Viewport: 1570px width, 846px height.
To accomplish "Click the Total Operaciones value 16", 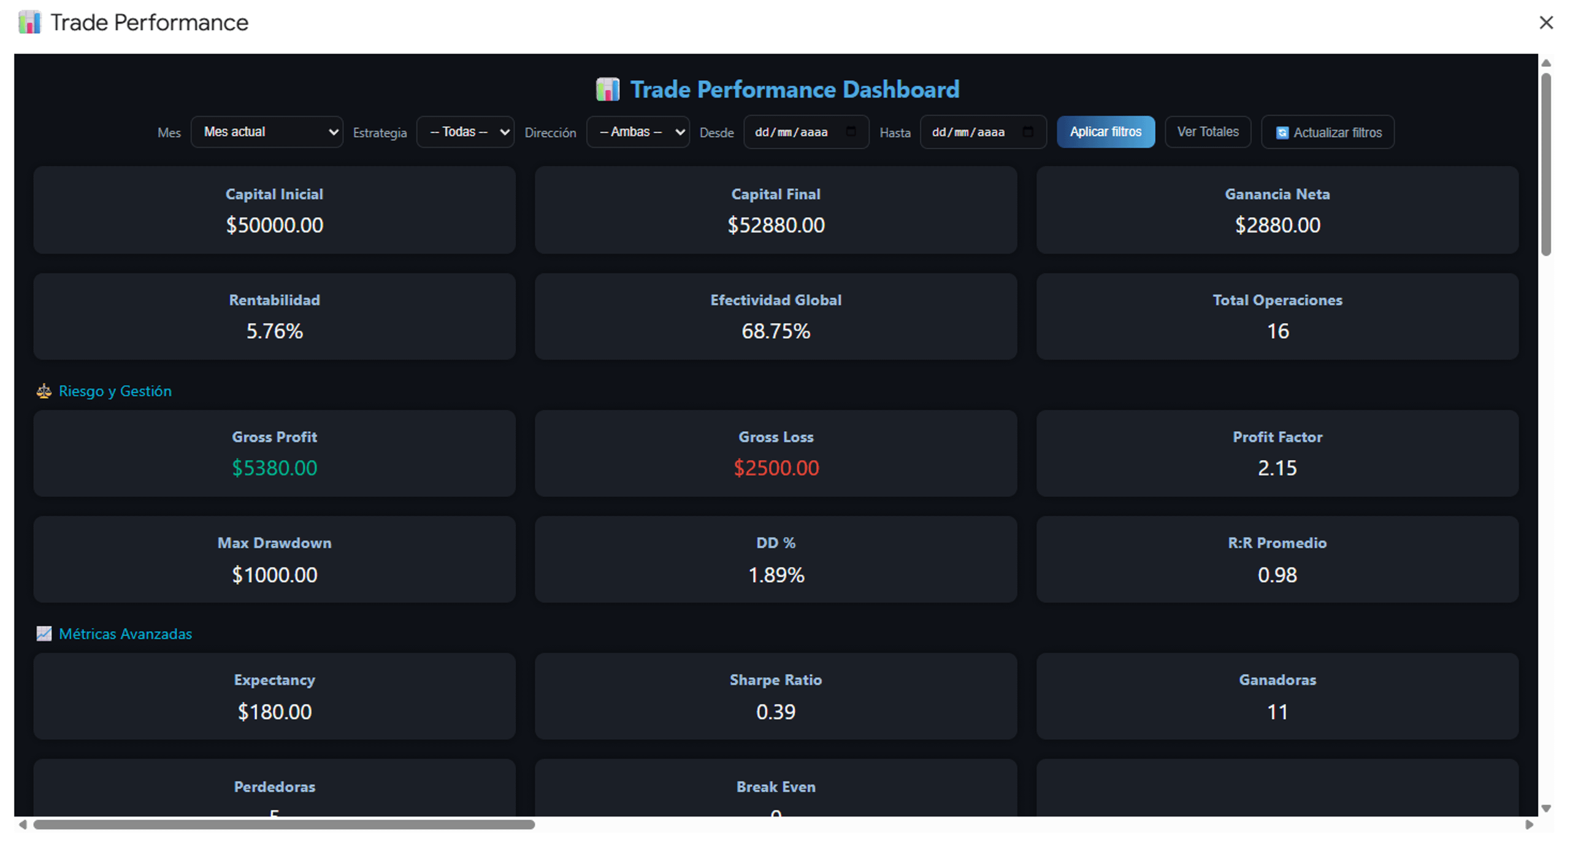I will tap(1277, 331).
